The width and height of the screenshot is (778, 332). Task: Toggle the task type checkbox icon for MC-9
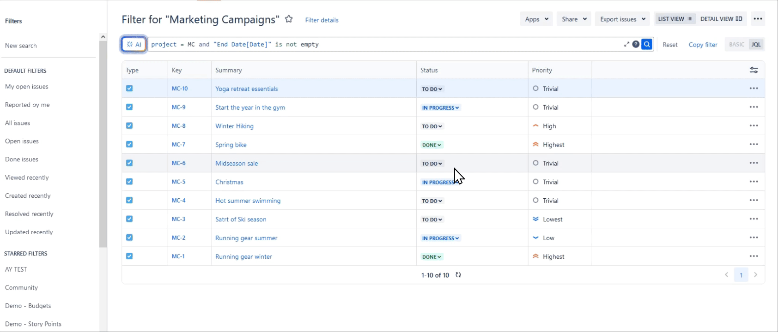(129, 107)
